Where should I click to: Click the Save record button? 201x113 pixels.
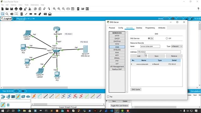point(156,56)
